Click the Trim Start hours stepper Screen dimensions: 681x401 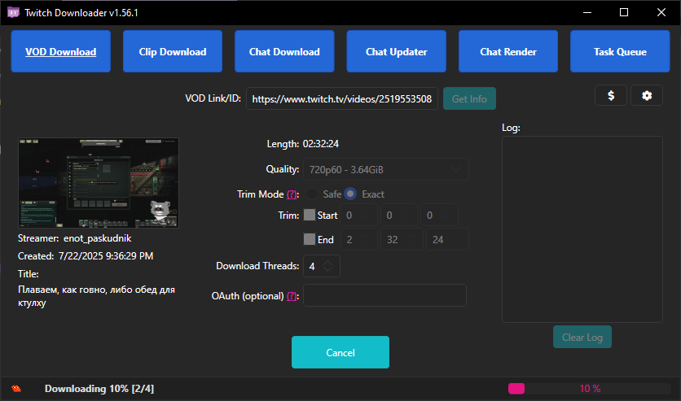[x=359, y=215]
